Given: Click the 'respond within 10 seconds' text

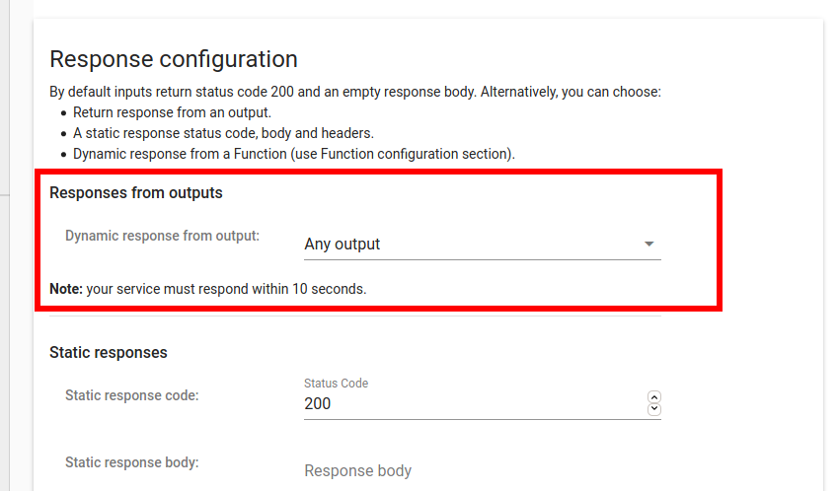Looking at the screenshot, I should (286, 290).
